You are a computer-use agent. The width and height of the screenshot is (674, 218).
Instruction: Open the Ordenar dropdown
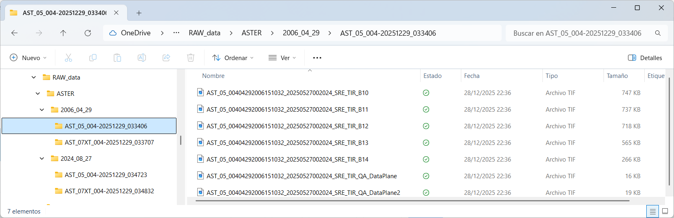233,58
